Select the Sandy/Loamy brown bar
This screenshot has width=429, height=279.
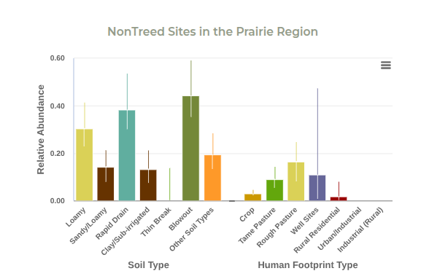(106, 184)
